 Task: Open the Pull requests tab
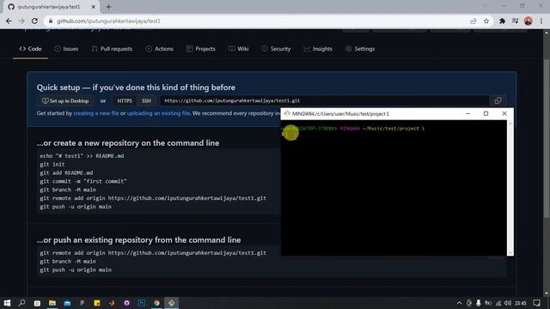point(112,49)
